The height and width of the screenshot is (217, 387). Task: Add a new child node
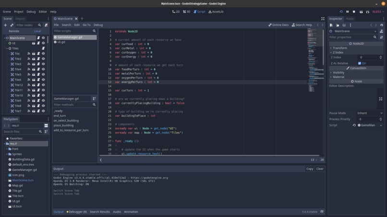pyautogui.click(x=5, y=25)
